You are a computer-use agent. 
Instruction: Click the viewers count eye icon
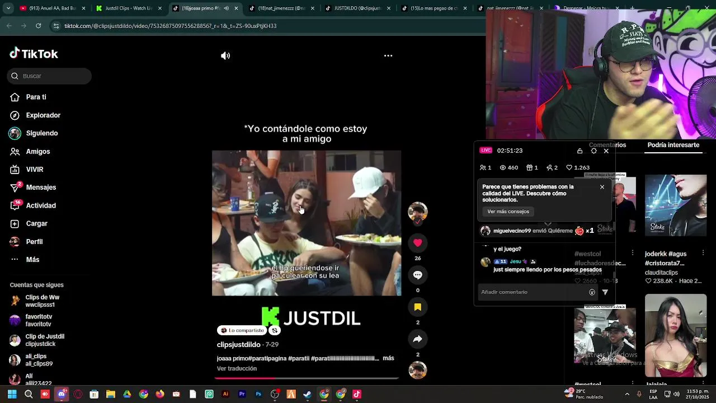tap(502, 167)
